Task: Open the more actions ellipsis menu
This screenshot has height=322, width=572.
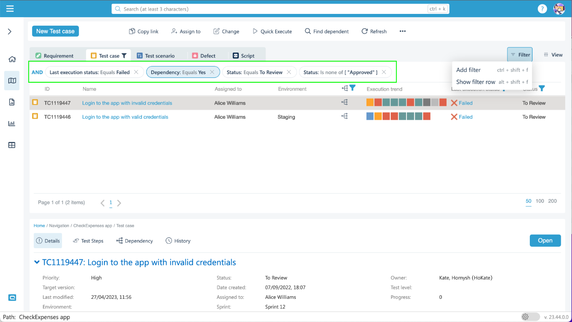Action: coord(403,31)
